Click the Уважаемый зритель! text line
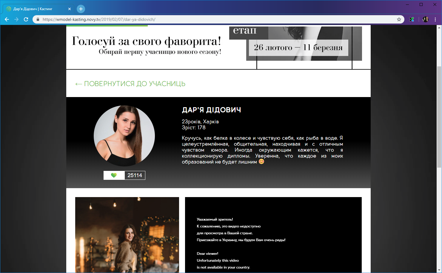The width and height of the screenshot is (442, 273). pos(215,219)
